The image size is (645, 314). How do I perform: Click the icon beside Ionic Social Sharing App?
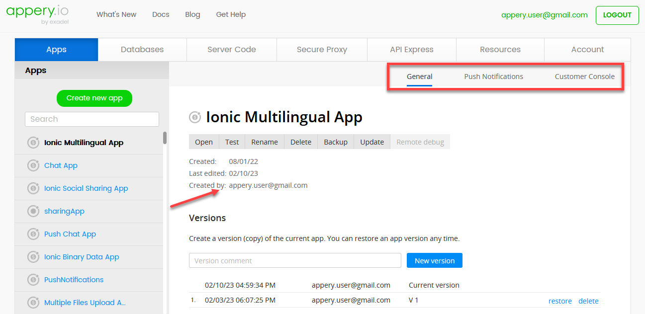point(33,188)
